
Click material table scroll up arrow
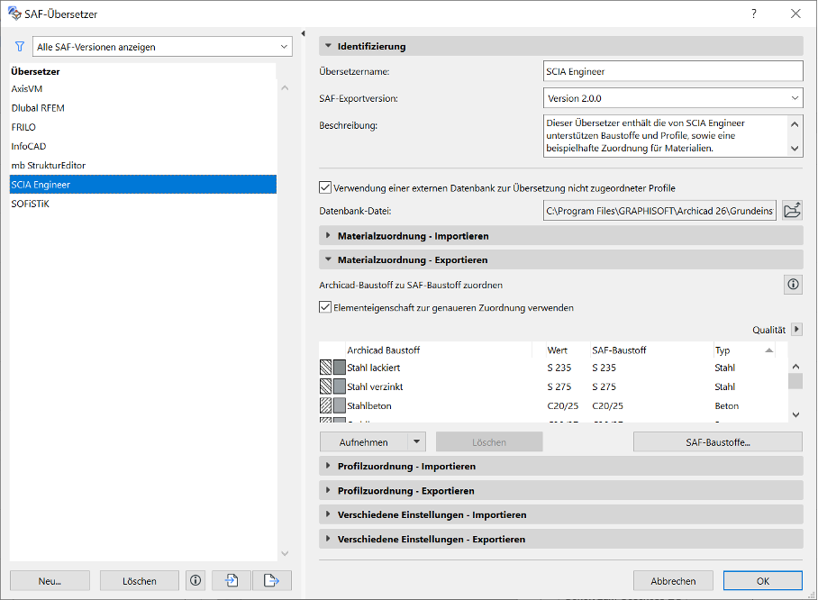click(x=795, y=367)
